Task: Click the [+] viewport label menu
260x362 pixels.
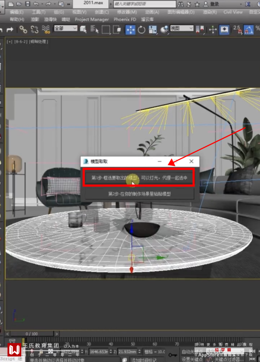Action: coord(9,42)
